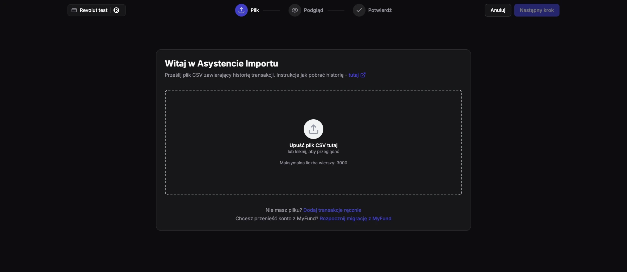Switch to the Plik step label

254,10
